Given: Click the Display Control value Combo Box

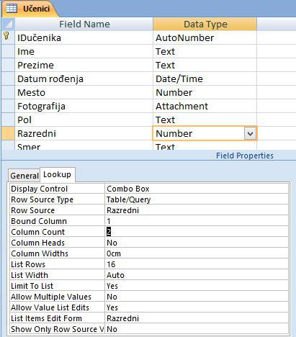Looking at the screenshot, I should (x=197, y=189).
